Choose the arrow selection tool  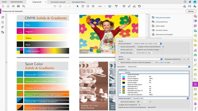[x=78, y=6]
